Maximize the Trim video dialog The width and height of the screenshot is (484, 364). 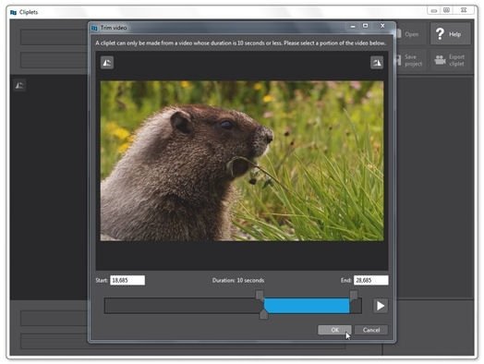(x=365, y=26)
